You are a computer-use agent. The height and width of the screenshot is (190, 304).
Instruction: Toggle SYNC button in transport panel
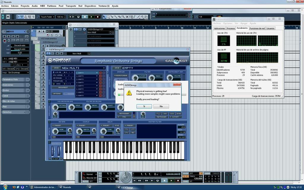coord(186,181)
